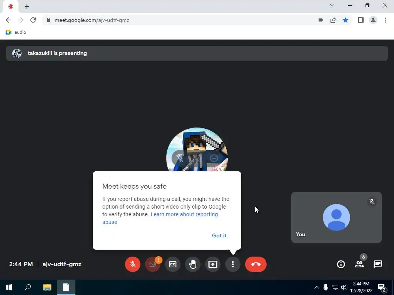394x295 pixels.
Task: Open a new browser tab with plus
Action: click(x=27, y=7)
